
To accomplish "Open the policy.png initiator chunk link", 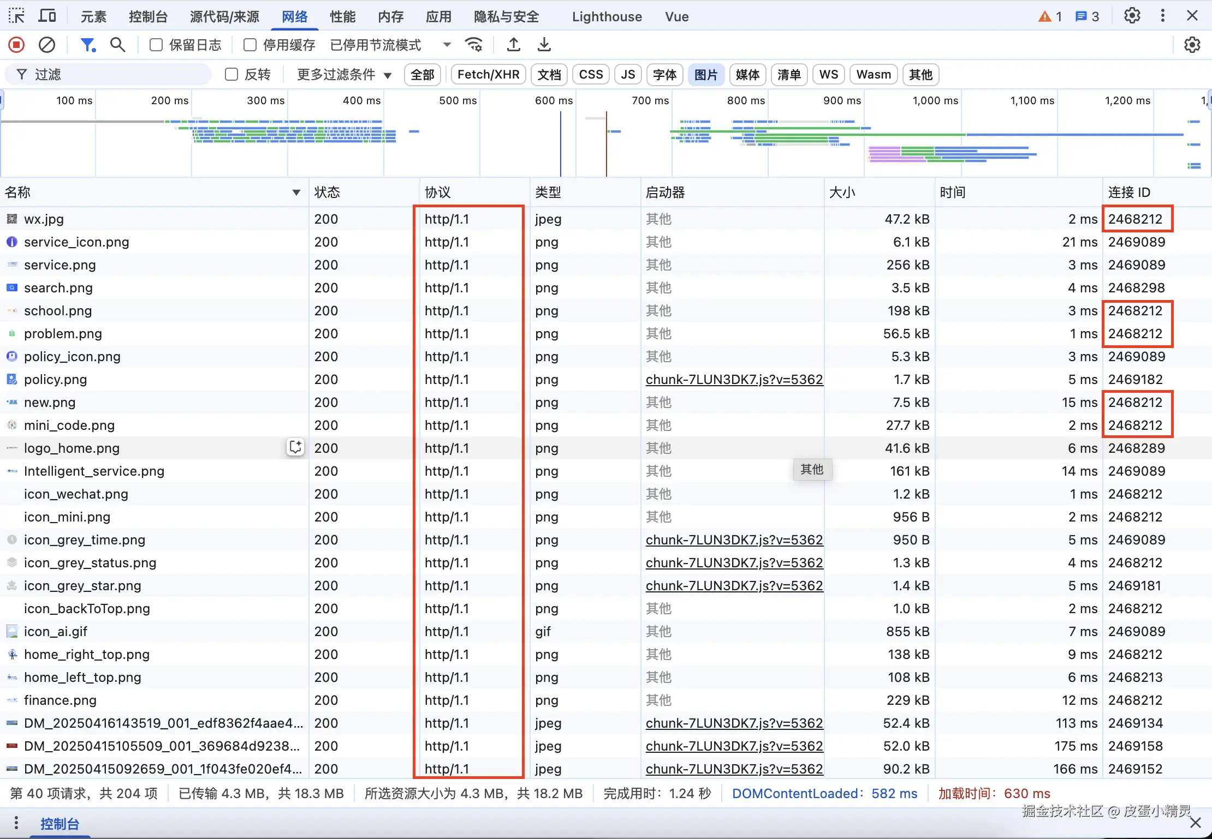I will 734,379.
